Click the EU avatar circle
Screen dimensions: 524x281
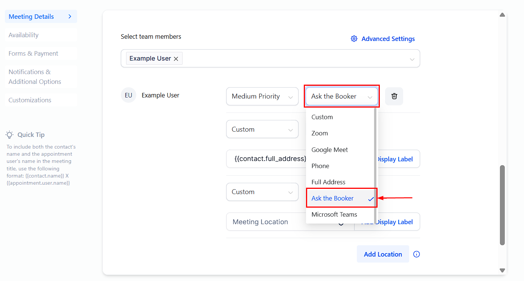click(x=128, y=95)
